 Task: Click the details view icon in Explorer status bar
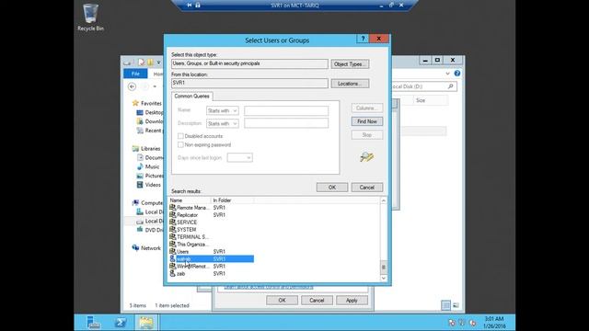tap(445, 305)
